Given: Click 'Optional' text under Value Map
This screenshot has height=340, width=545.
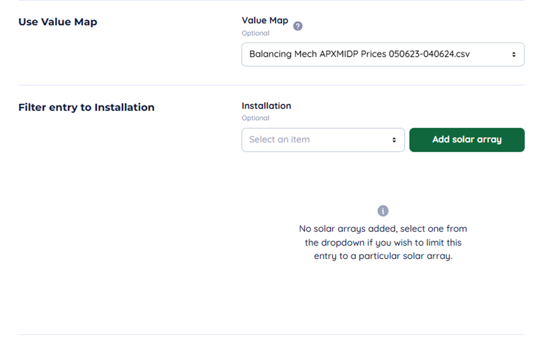Looking at the screenshot, I should click(x=256, y=33).
